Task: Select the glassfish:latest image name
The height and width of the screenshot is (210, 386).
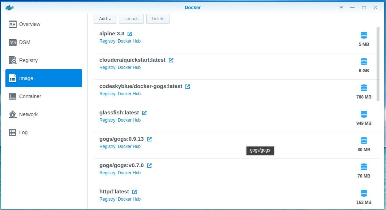Action: [119, 112]
